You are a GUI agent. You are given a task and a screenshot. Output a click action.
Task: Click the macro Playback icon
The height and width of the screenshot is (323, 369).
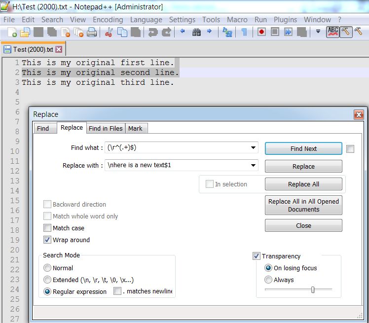click(x=288, y=32)
